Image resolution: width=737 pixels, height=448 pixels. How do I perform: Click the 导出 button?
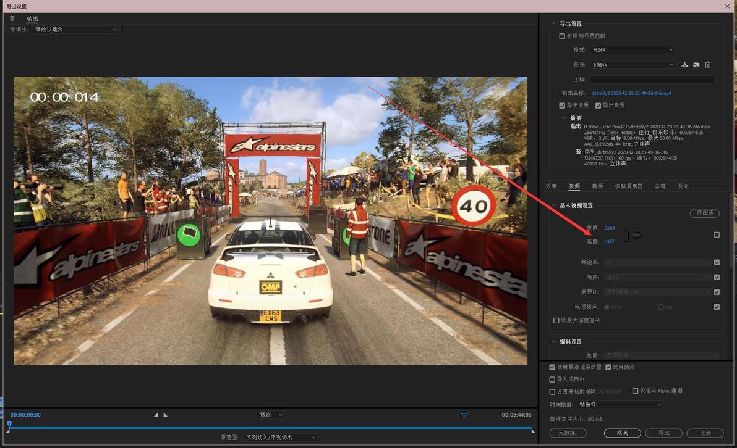(x=663, y=433)
